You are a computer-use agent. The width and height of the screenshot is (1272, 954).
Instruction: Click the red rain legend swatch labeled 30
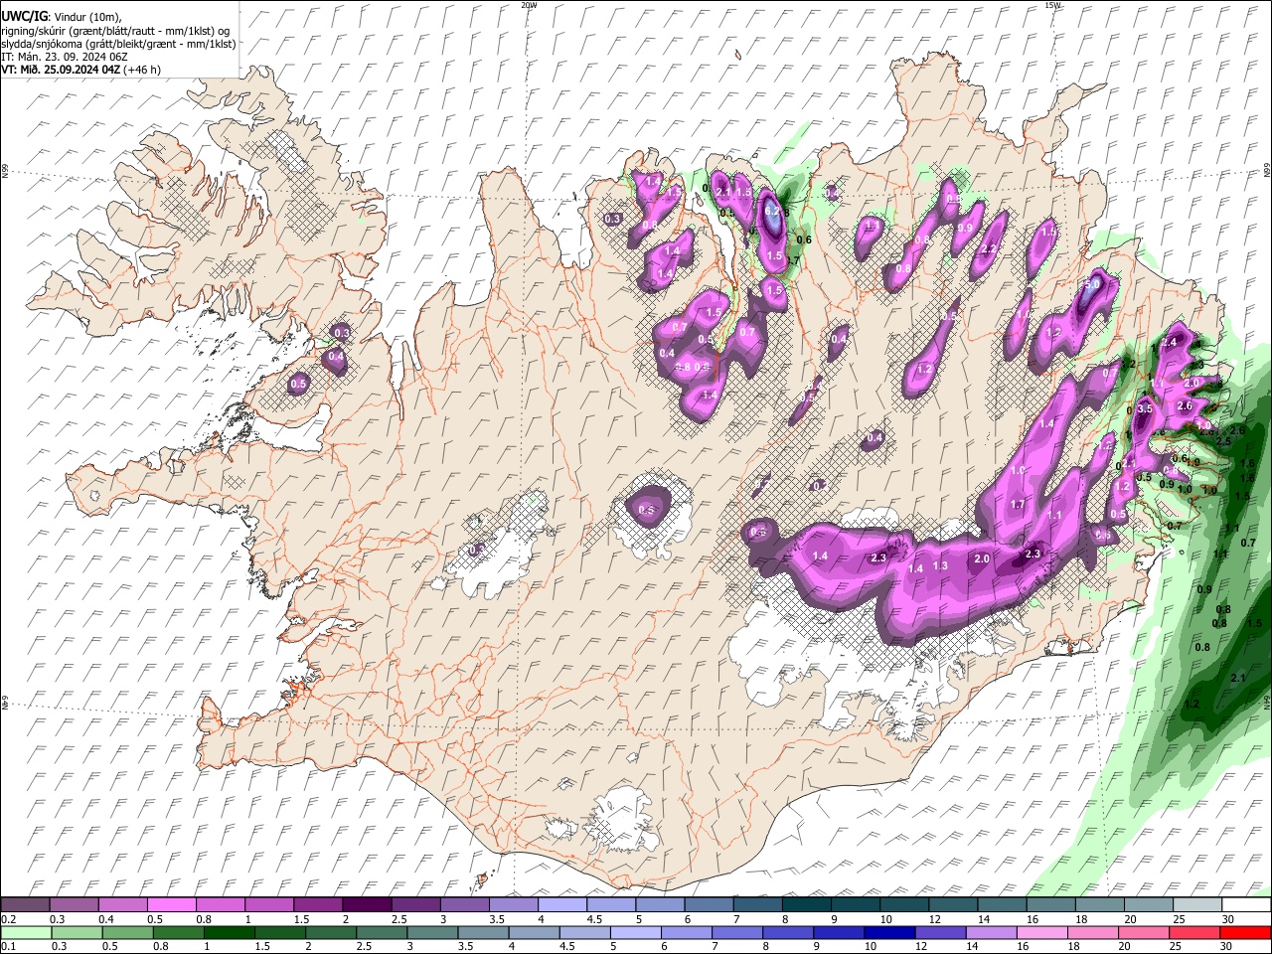pyautogui.click(x=1246, y=932)
